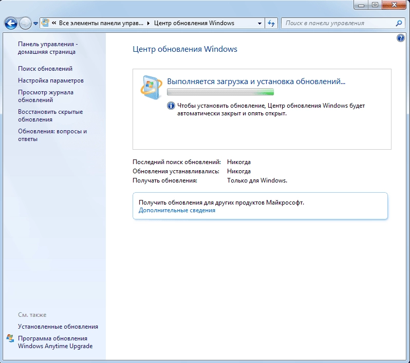Expand arrow after 'Все элементы панели управ...'
This screenshot has width=410, height=363.
pos(148,23)
